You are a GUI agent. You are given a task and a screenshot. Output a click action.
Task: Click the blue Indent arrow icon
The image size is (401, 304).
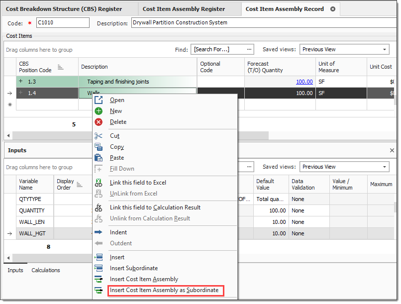tap(99, 232)
